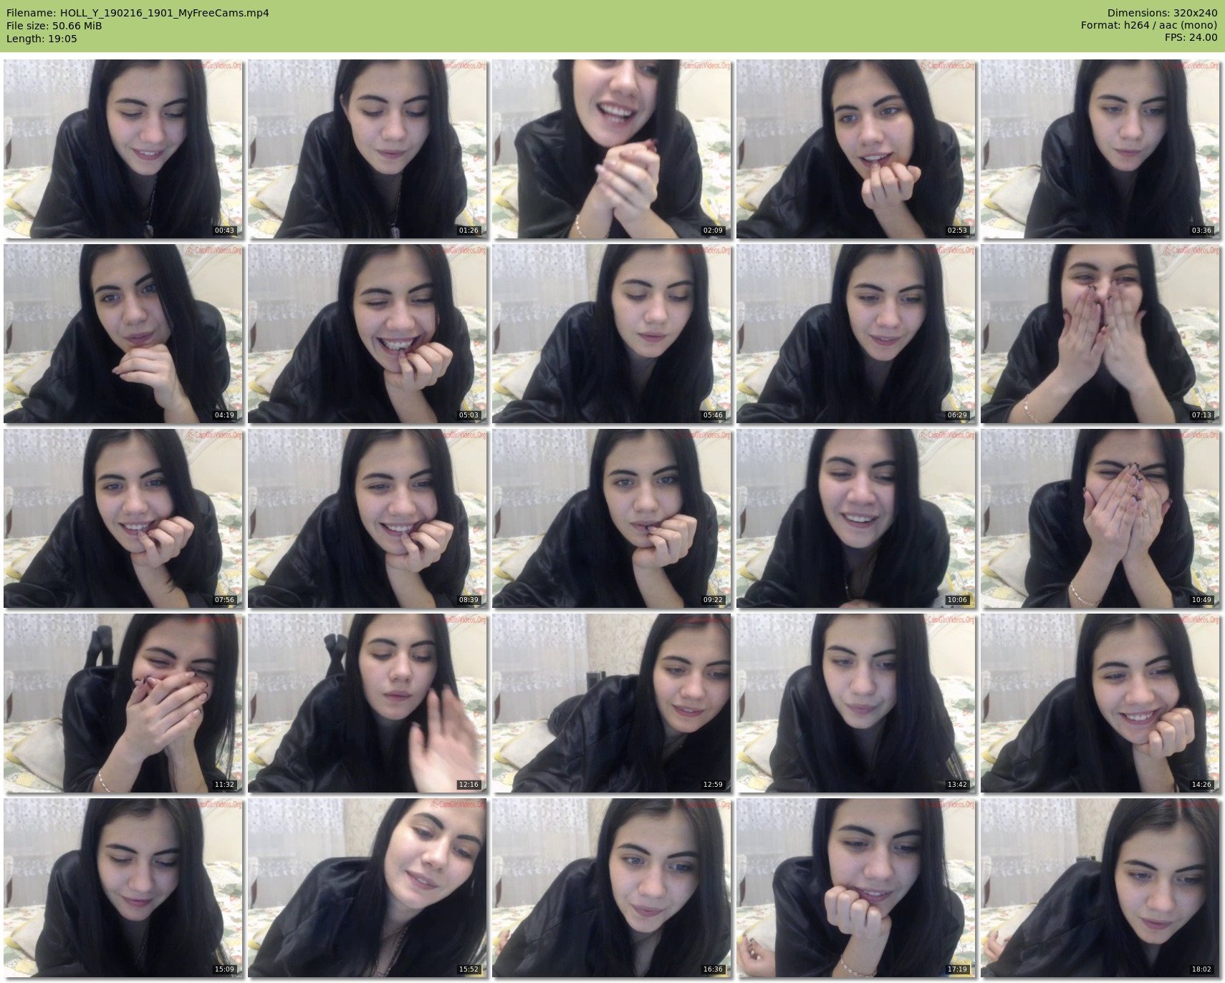Pick the frame timestamped 02:53
This screenshot has width=1225, height=983.
click(856, 149)
